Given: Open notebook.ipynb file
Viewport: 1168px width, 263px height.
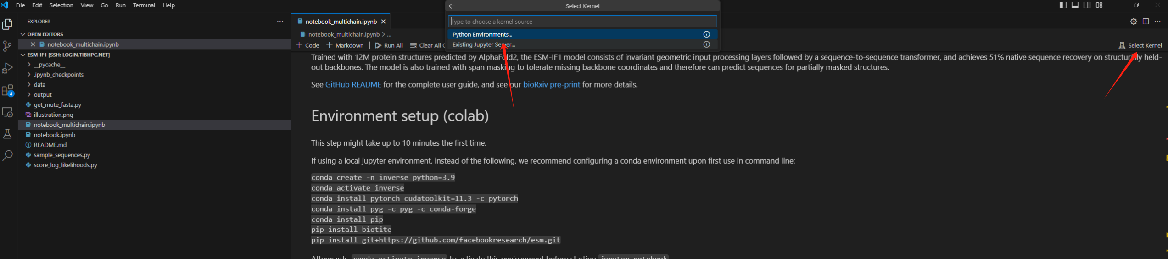Looking at the screenshot, I should (54, 135).
